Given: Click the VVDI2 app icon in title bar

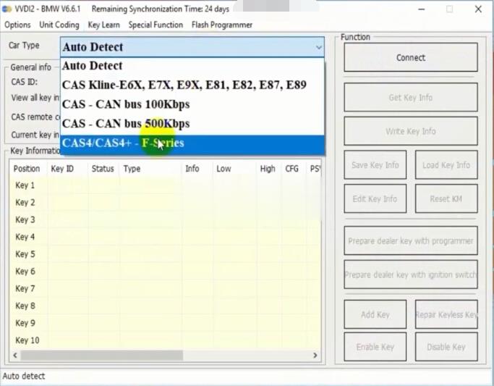Looking at the screenshot, I should [7, 9].
